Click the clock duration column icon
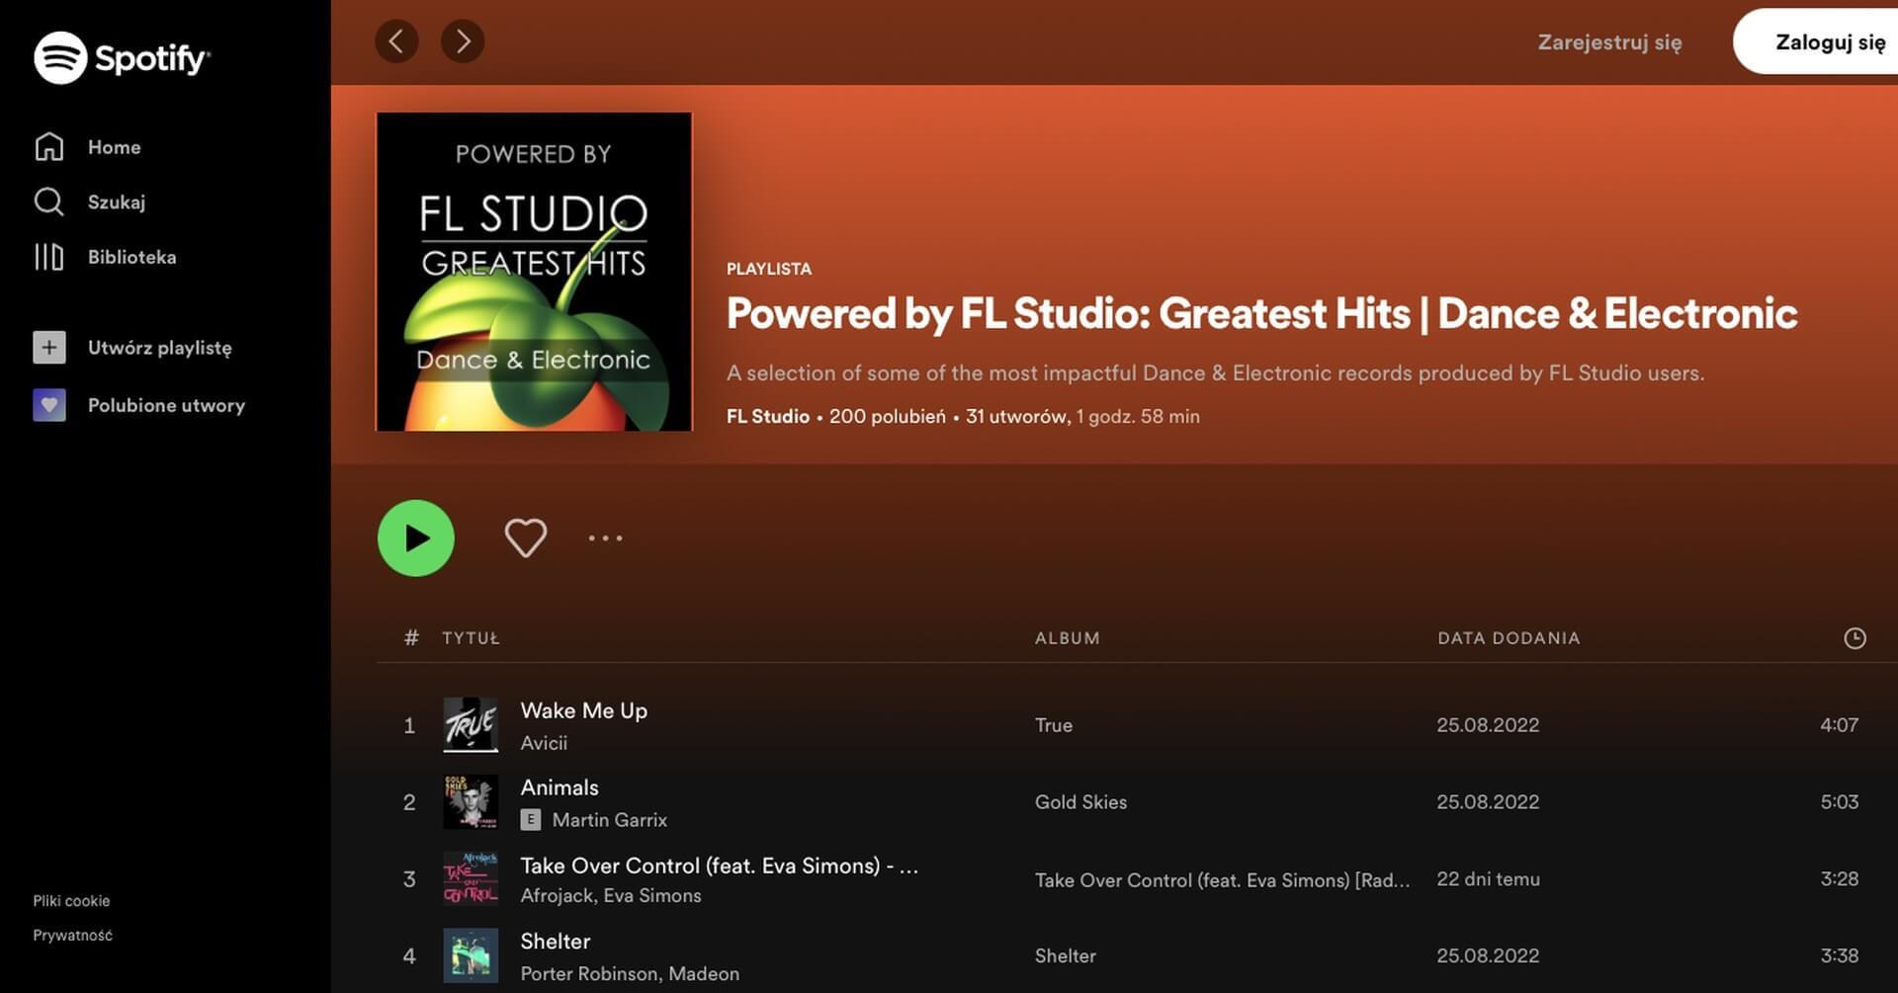1898x993 pixels. point(1855,638)
